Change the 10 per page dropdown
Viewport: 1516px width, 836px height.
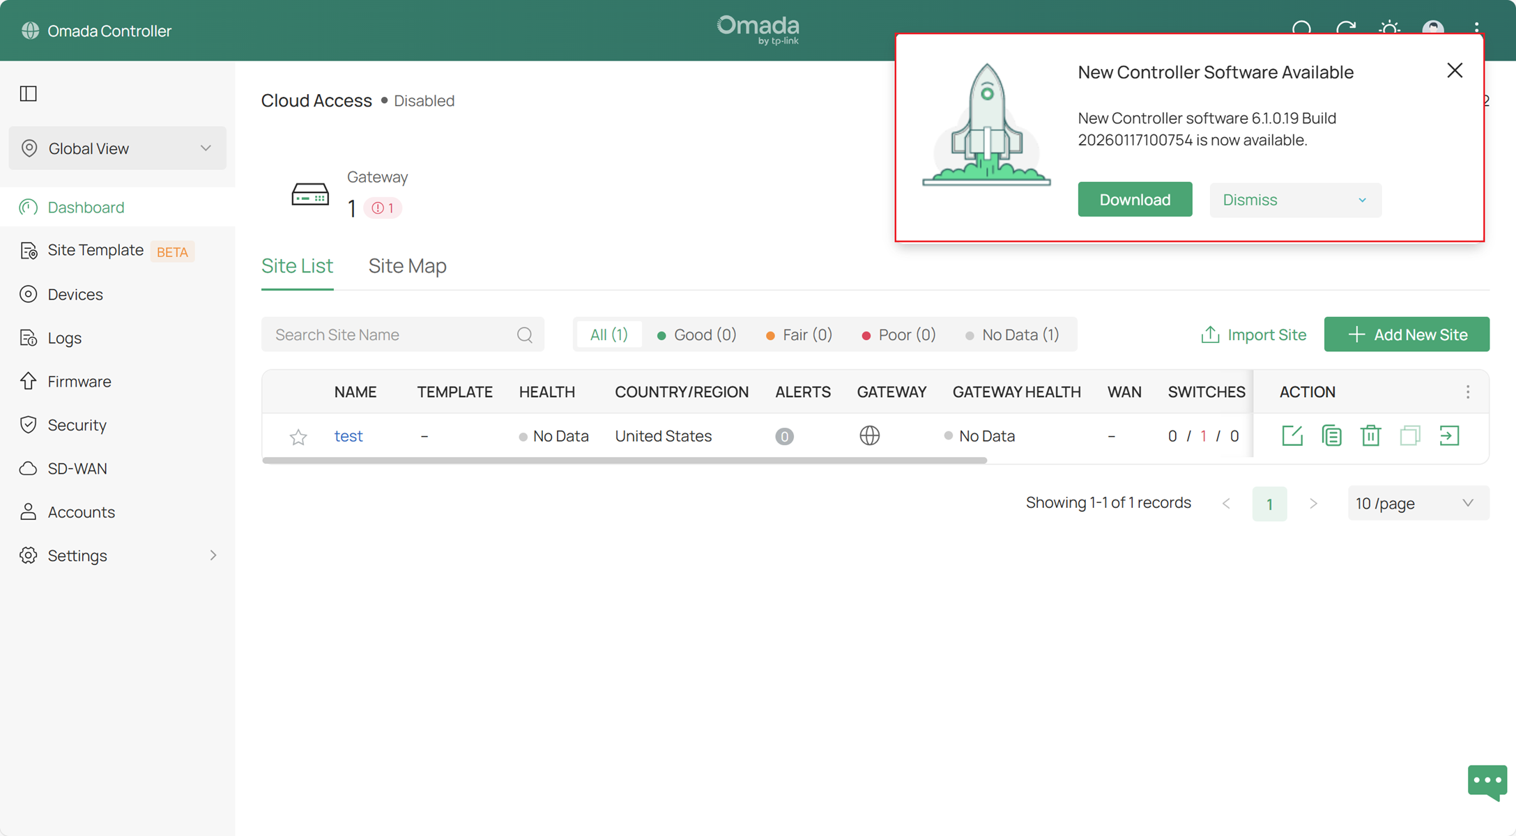click(1418, 503)
